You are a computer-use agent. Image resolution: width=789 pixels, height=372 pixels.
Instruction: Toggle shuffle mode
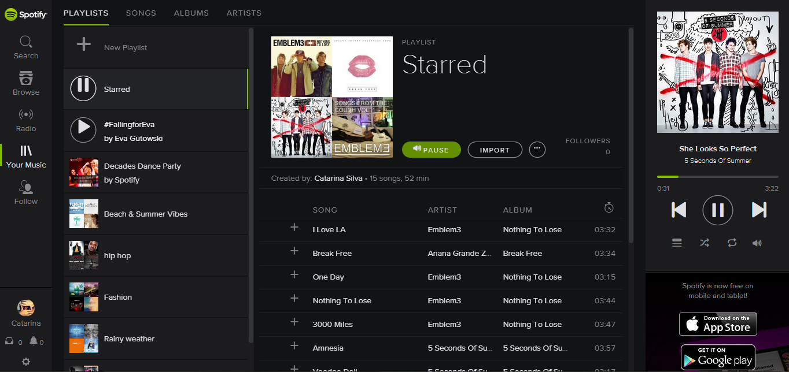tap(704, 243)
